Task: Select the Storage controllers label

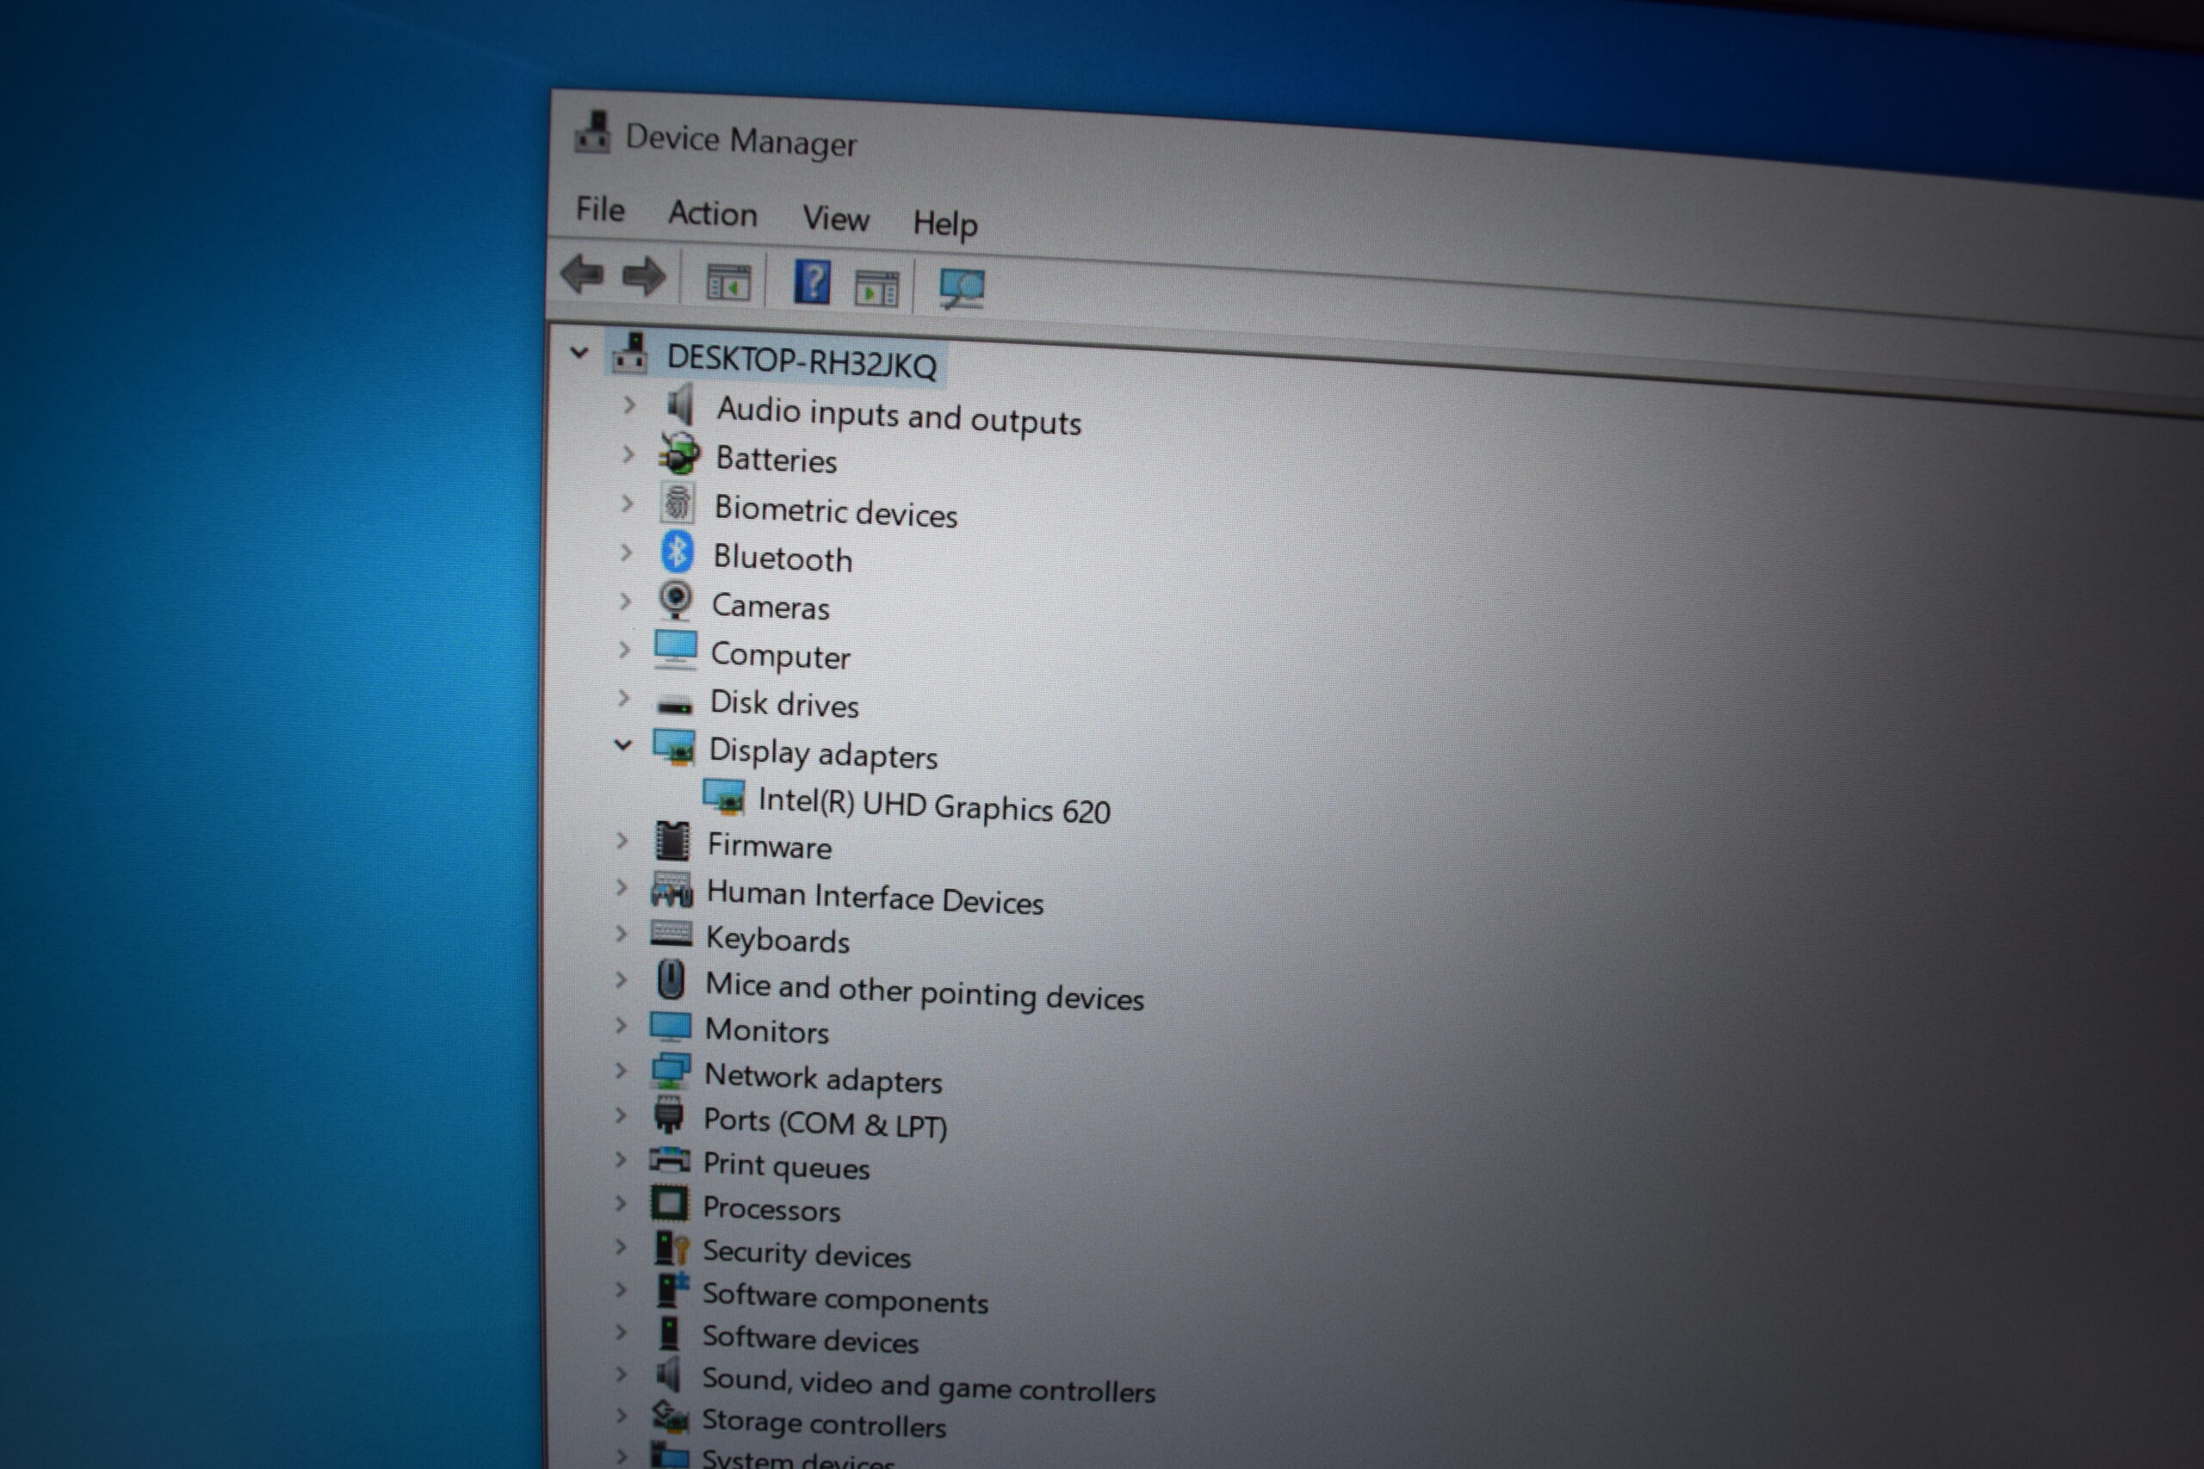Action: (x=824, y=1424)
